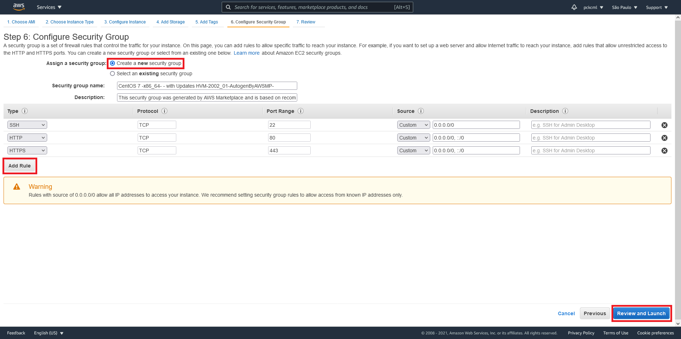Open the Source dropdown for the HTTP rule
The image size is (681, 339).
[413, 137]
